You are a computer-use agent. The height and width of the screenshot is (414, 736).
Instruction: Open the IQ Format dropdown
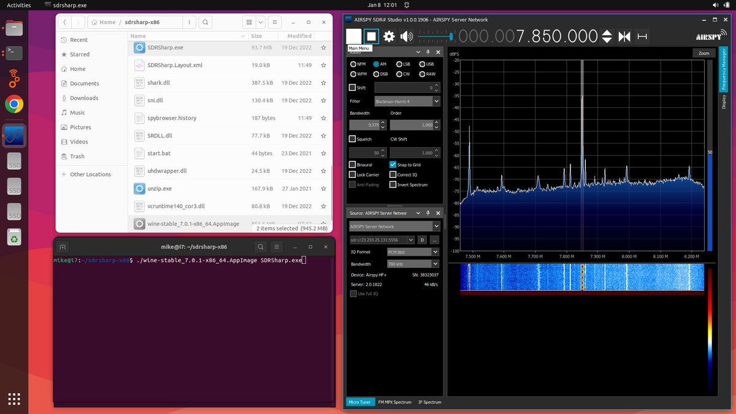tap(412, 251)
